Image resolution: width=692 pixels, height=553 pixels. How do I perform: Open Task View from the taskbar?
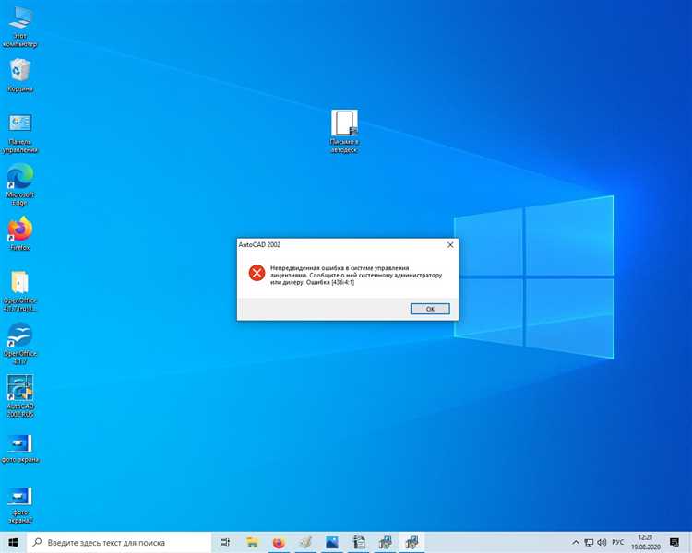225,543
